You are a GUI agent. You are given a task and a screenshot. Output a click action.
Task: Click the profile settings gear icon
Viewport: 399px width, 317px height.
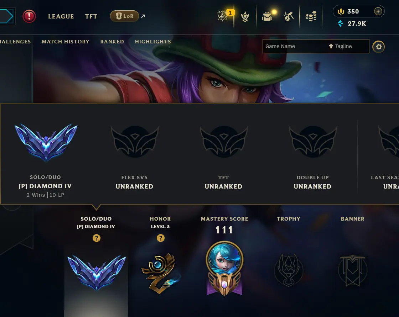[378, 47]
